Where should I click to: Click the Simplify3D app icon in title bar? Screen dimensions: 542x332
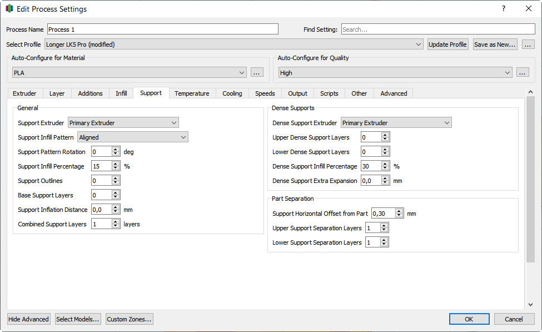pyautogui.click(x=9, y=9)
